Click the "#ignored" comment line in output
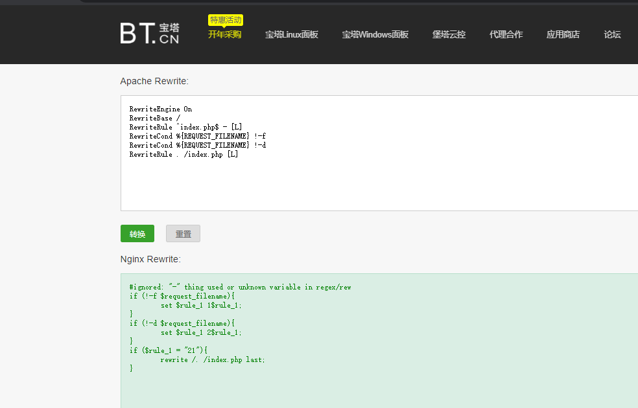The height and width of the screenshot is (408, 638). click(240, 287)
